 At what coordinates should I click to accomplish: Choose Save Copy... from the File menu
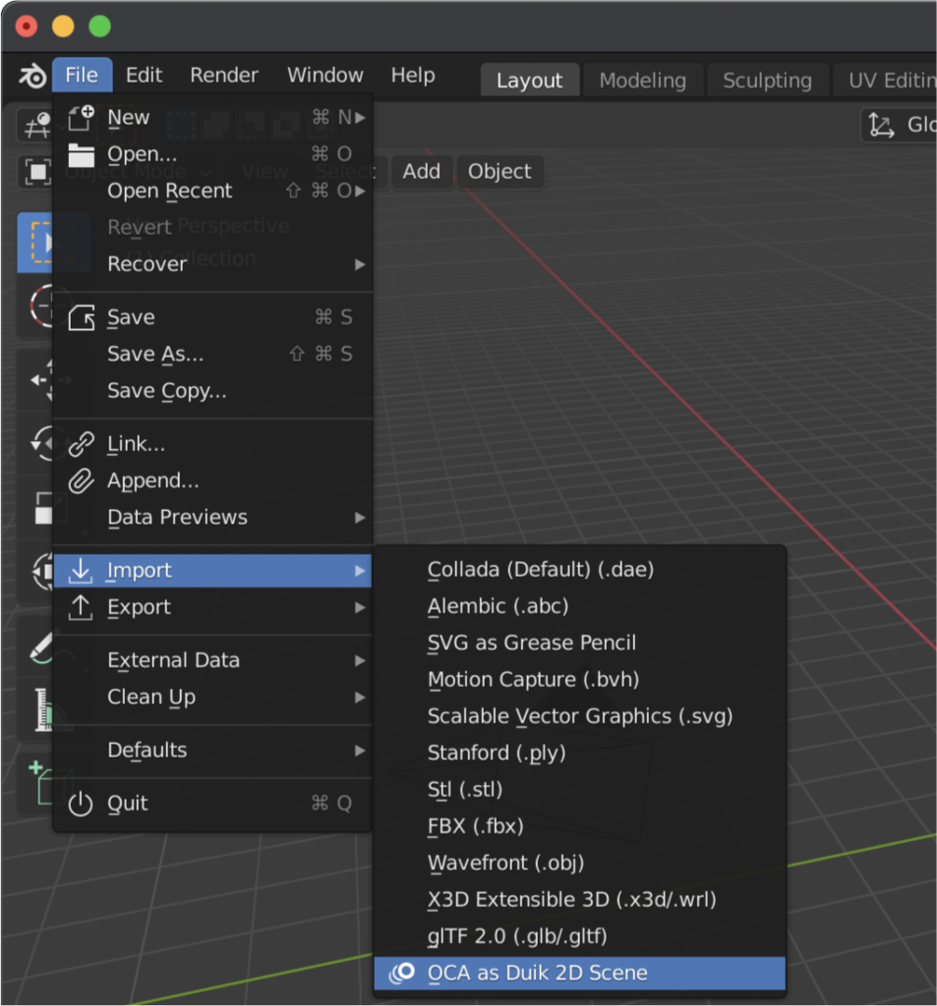pyautogui.click(x=212, y=391)
